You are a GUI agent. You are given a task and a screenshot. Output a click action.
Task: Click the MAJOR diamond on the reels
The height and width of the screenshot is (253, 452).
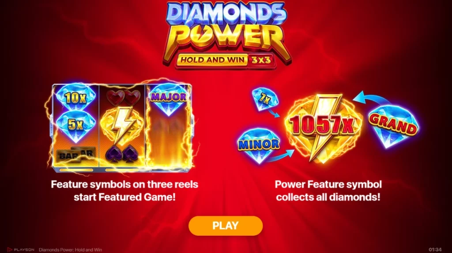[x=169, y=99]
